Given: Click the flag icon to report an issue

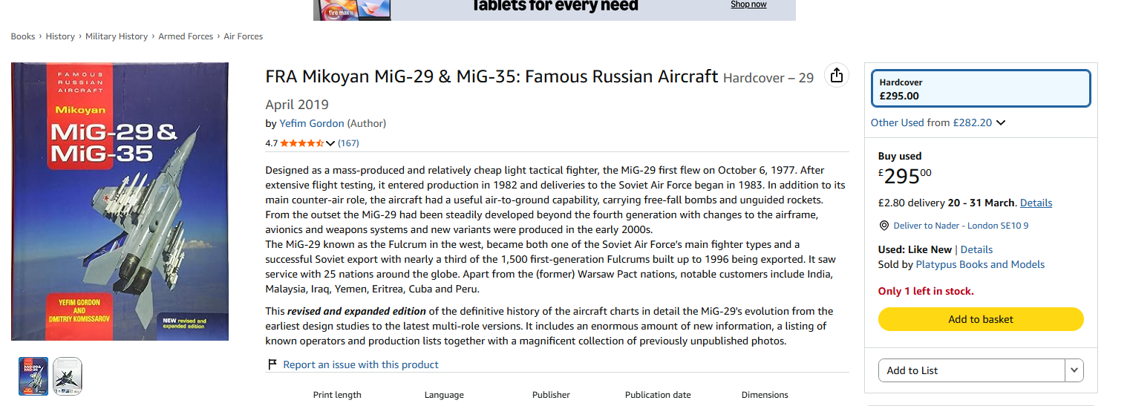Looking at the screenshot, I should pos(272,364).
